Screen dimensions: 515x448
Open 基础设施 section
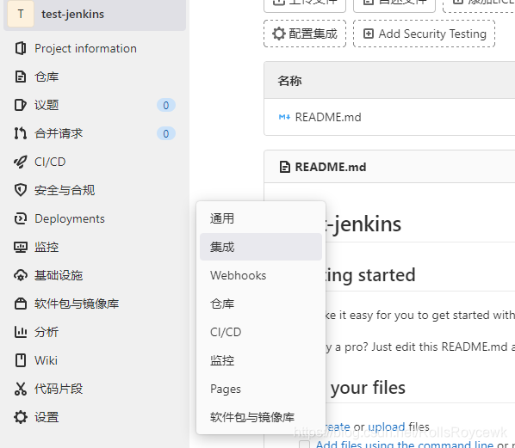click(96, 275)
